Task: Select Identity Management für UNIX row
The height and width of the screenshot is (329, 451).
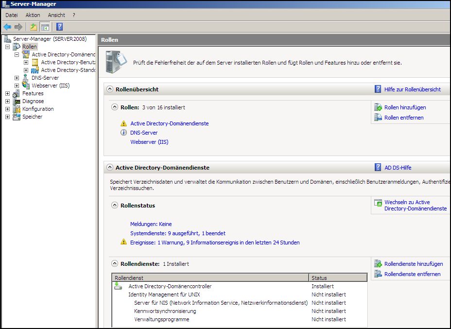Action: (x=240, y=294)
